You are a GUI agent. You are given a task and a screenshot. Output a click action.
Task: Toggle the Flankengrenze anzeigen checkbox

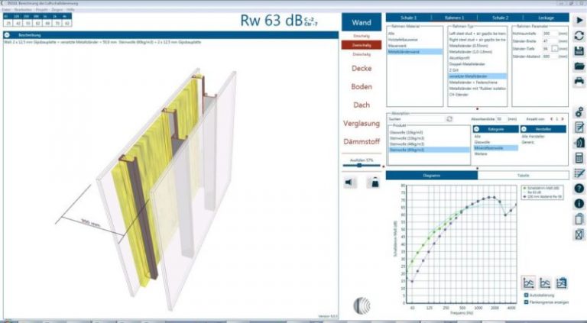(527, 302)
